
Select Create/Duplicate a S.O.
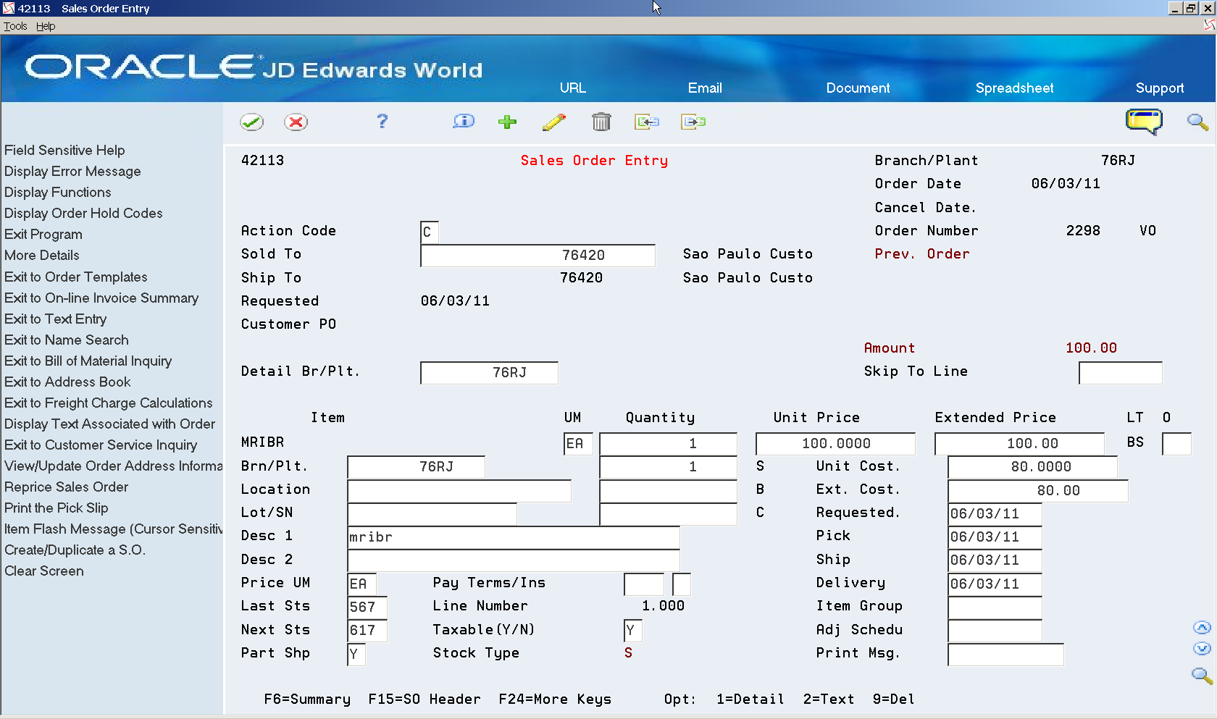point(75,550)
